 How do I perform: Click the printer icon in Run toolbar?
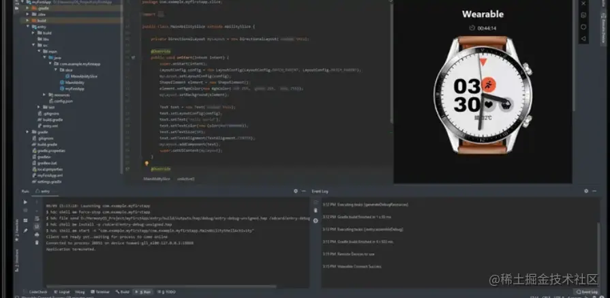click(x=37, y=235)
